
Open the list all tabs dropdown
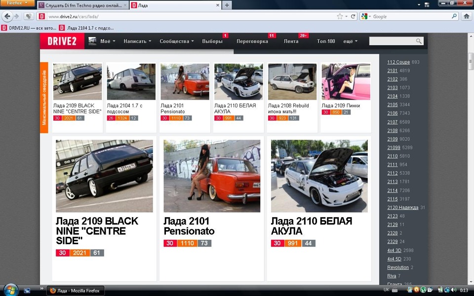(x=419, y=5)
